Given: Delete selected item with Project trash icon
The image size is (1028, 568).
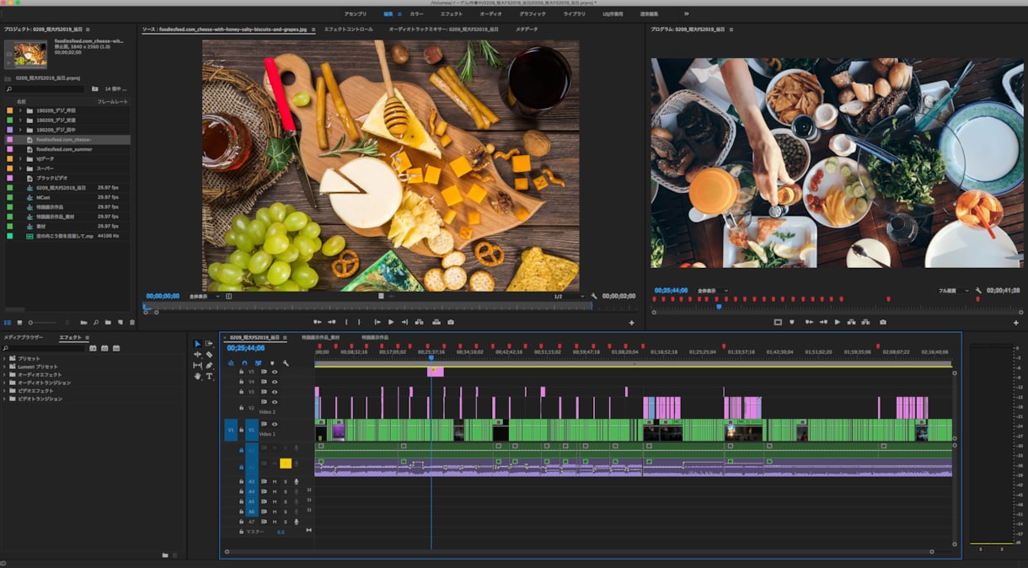Looking at the screenshot, I should point(131,322).
